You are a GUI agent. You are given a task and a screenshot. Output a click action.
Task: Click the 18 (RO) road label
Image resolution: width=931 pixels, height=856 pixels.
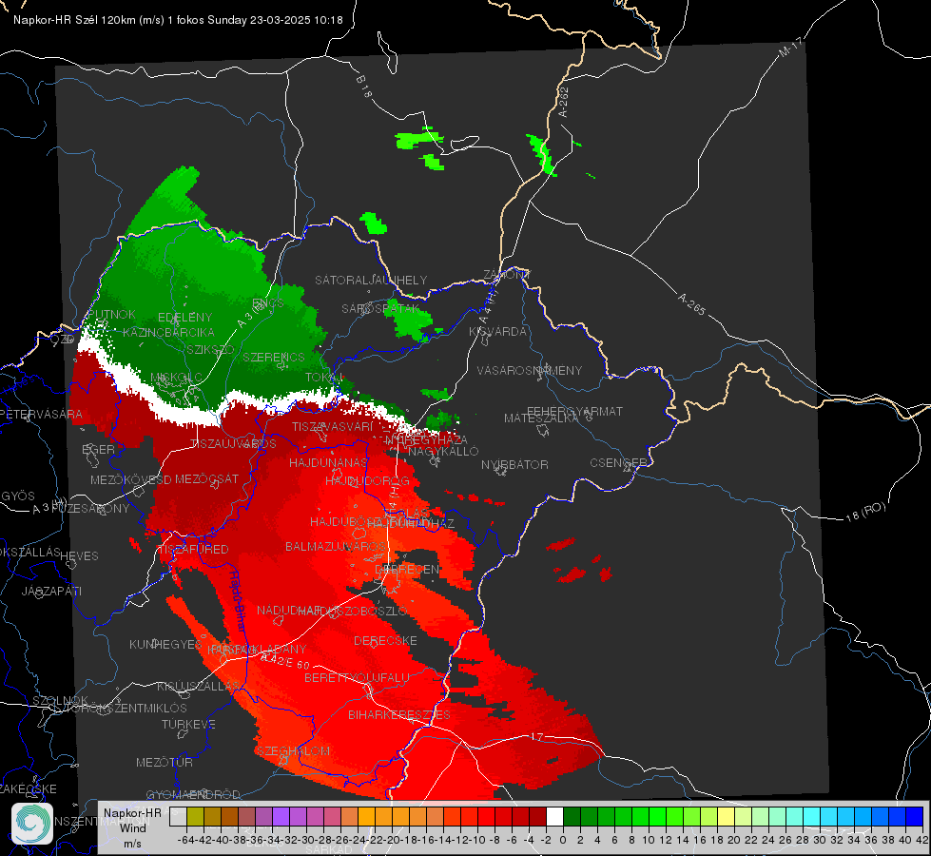[x=865, y=512]
